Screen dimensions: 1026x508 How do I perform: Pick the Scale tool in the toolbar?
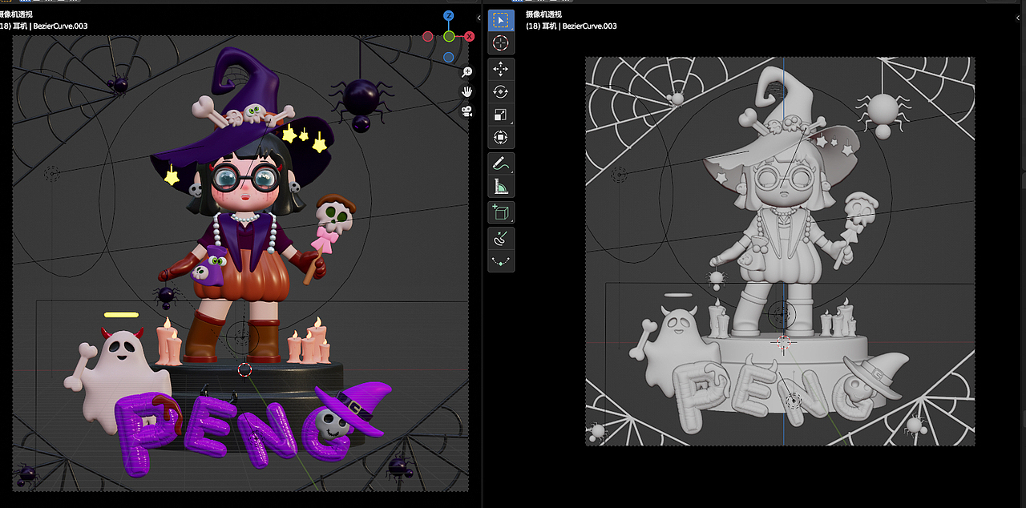click(501, 115)
